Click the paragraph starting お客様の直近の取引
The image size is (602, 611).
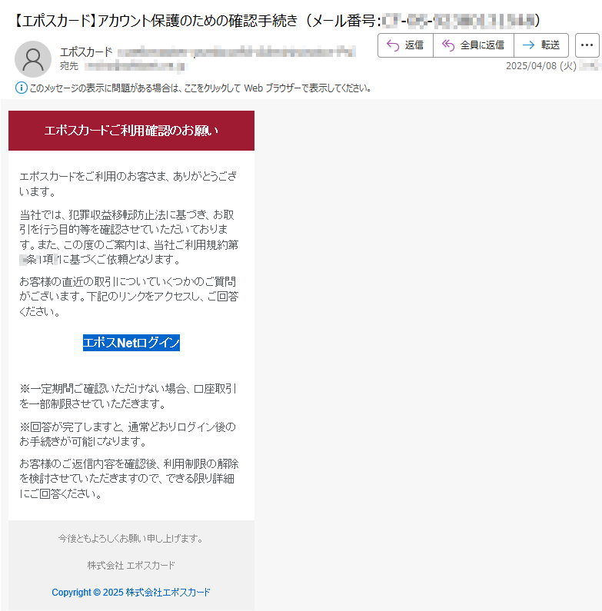(x=129, y=297)
